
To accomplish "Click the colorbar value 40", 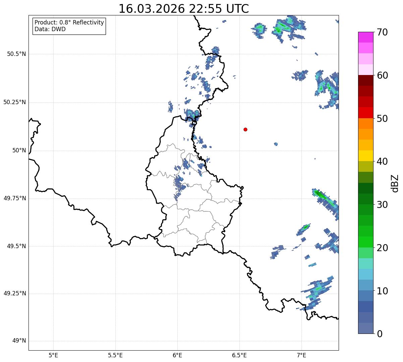I will pos(382,161).
